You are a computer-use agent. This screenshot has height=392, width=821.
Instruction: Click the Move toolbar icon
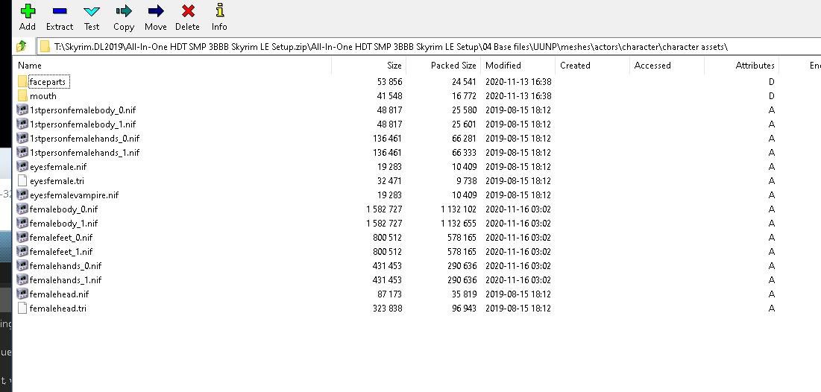(x=156, y=11)
